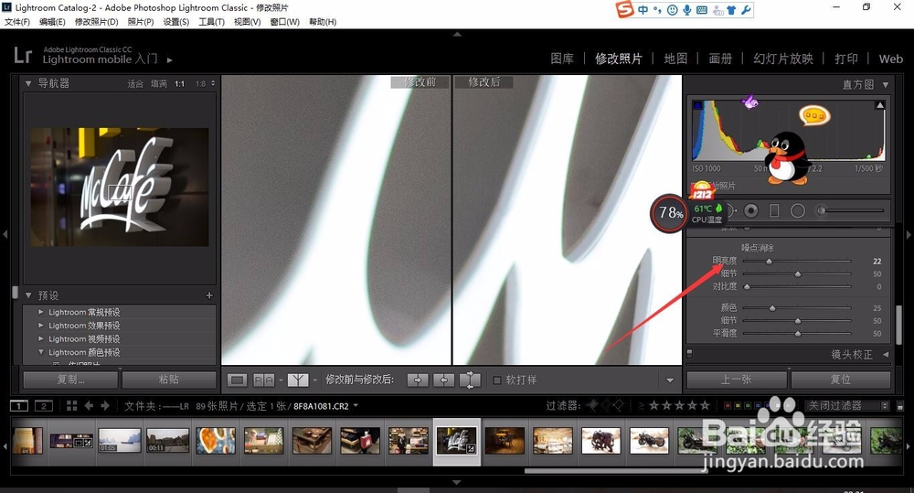Collapse the 导航器 panel
Screen dimensions: 914x493
[28, 83]
